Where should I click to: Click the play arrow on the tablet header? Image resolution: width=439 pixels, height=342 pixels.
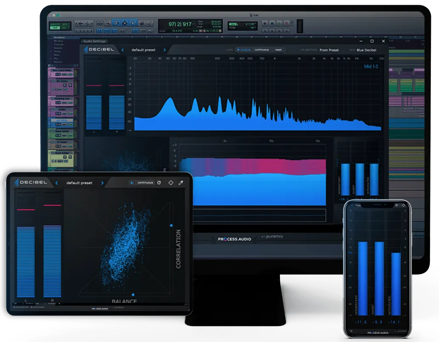click(131, 182)
